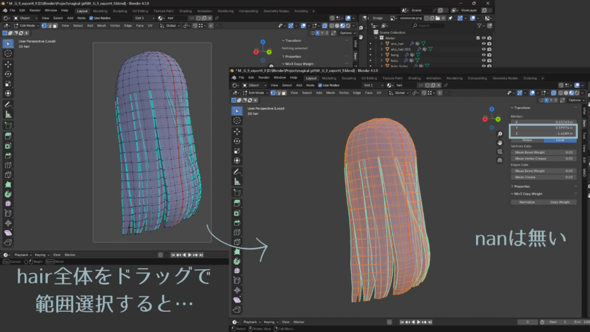The width and height of the screenshot is (590, 332).
Task: Toggle Atelier collection exclude checkbox
Action: pyautogui.click(x=478, y=38)
